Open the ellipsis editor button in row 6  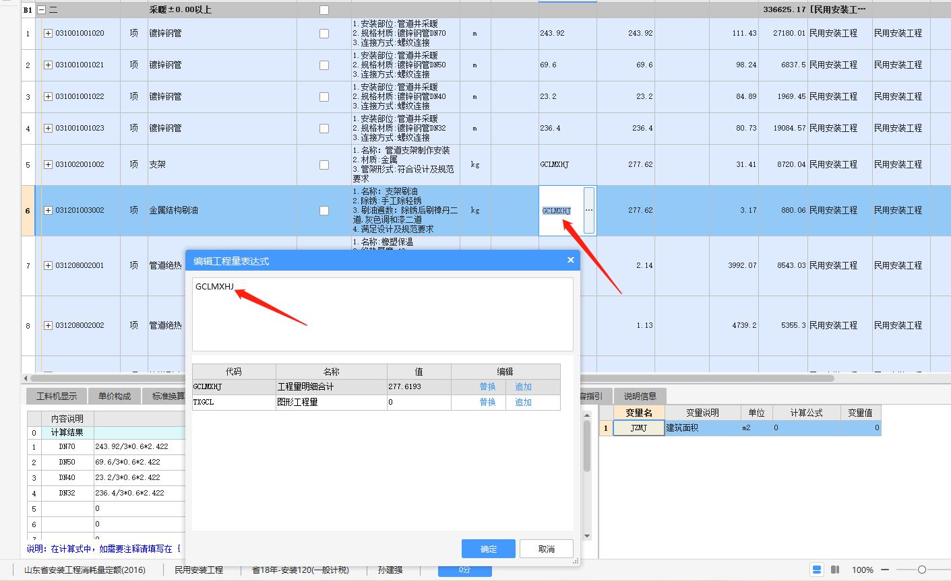589,210
